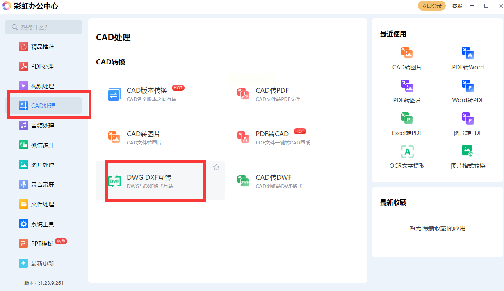504x291 pixels.
Task: Click the 系统工具 gear icon
Action: click(x=23, y=224)
